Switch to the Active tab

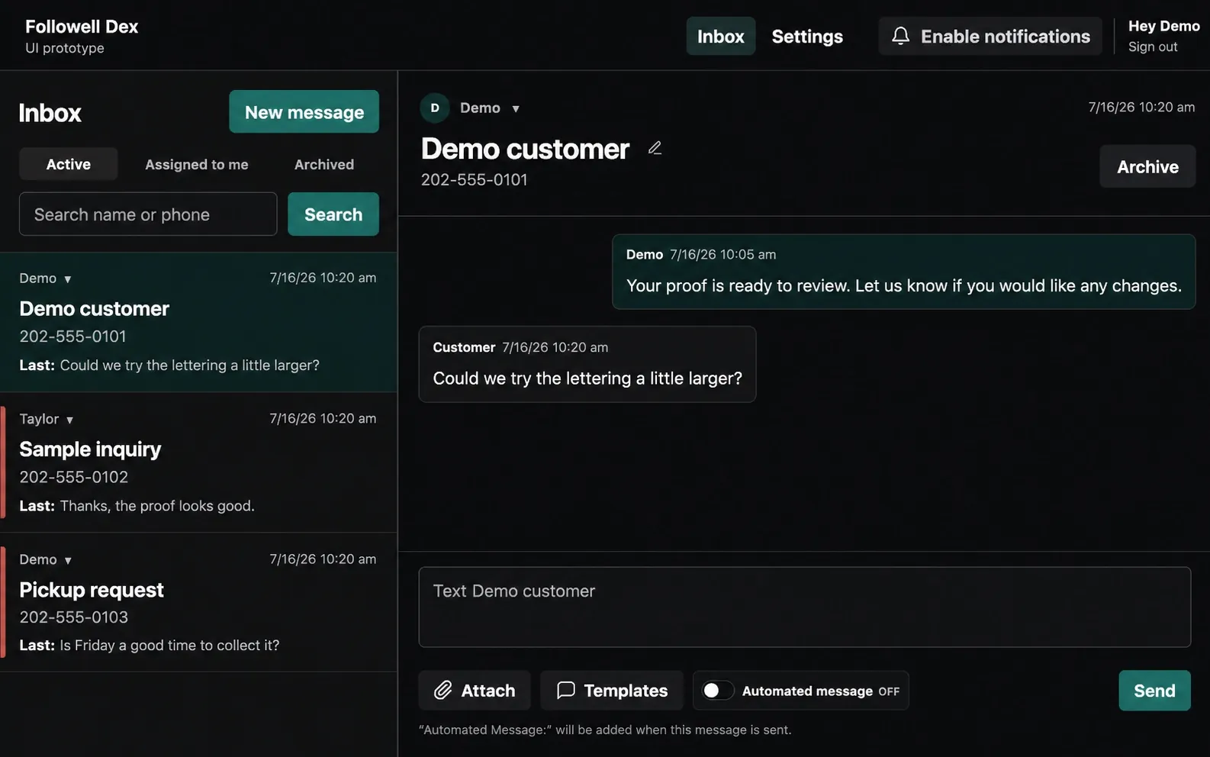click(69, 164)
